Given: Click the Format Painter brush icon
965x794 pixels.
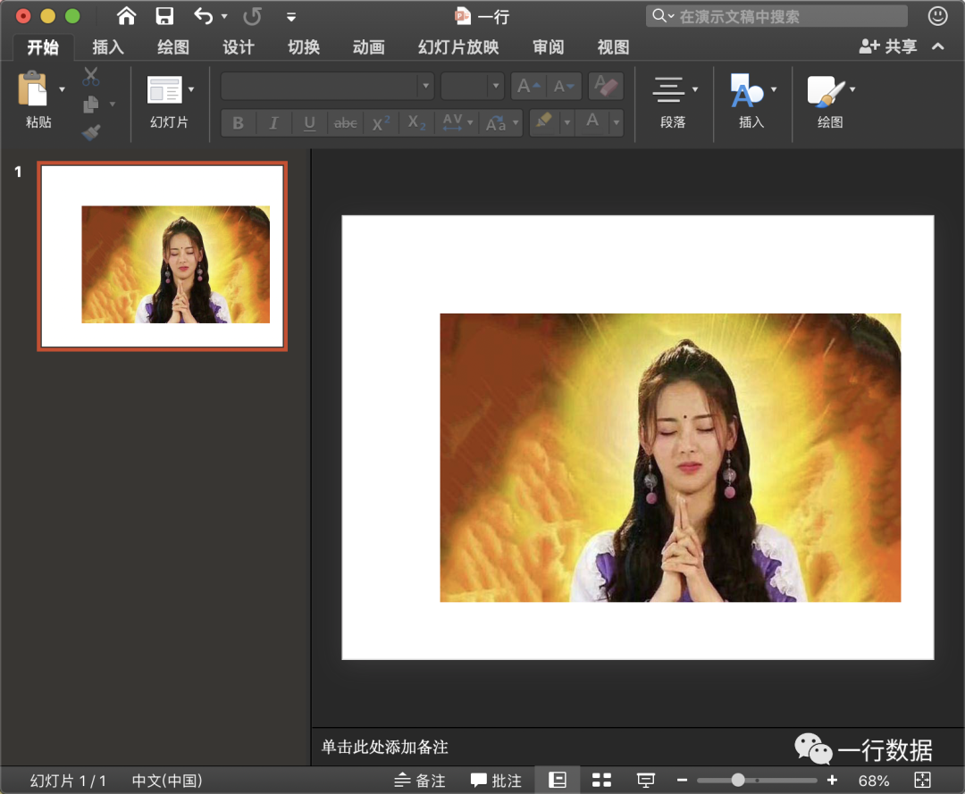Looking at the screenshot, I should pyautogui.click(x=91, y=132).
